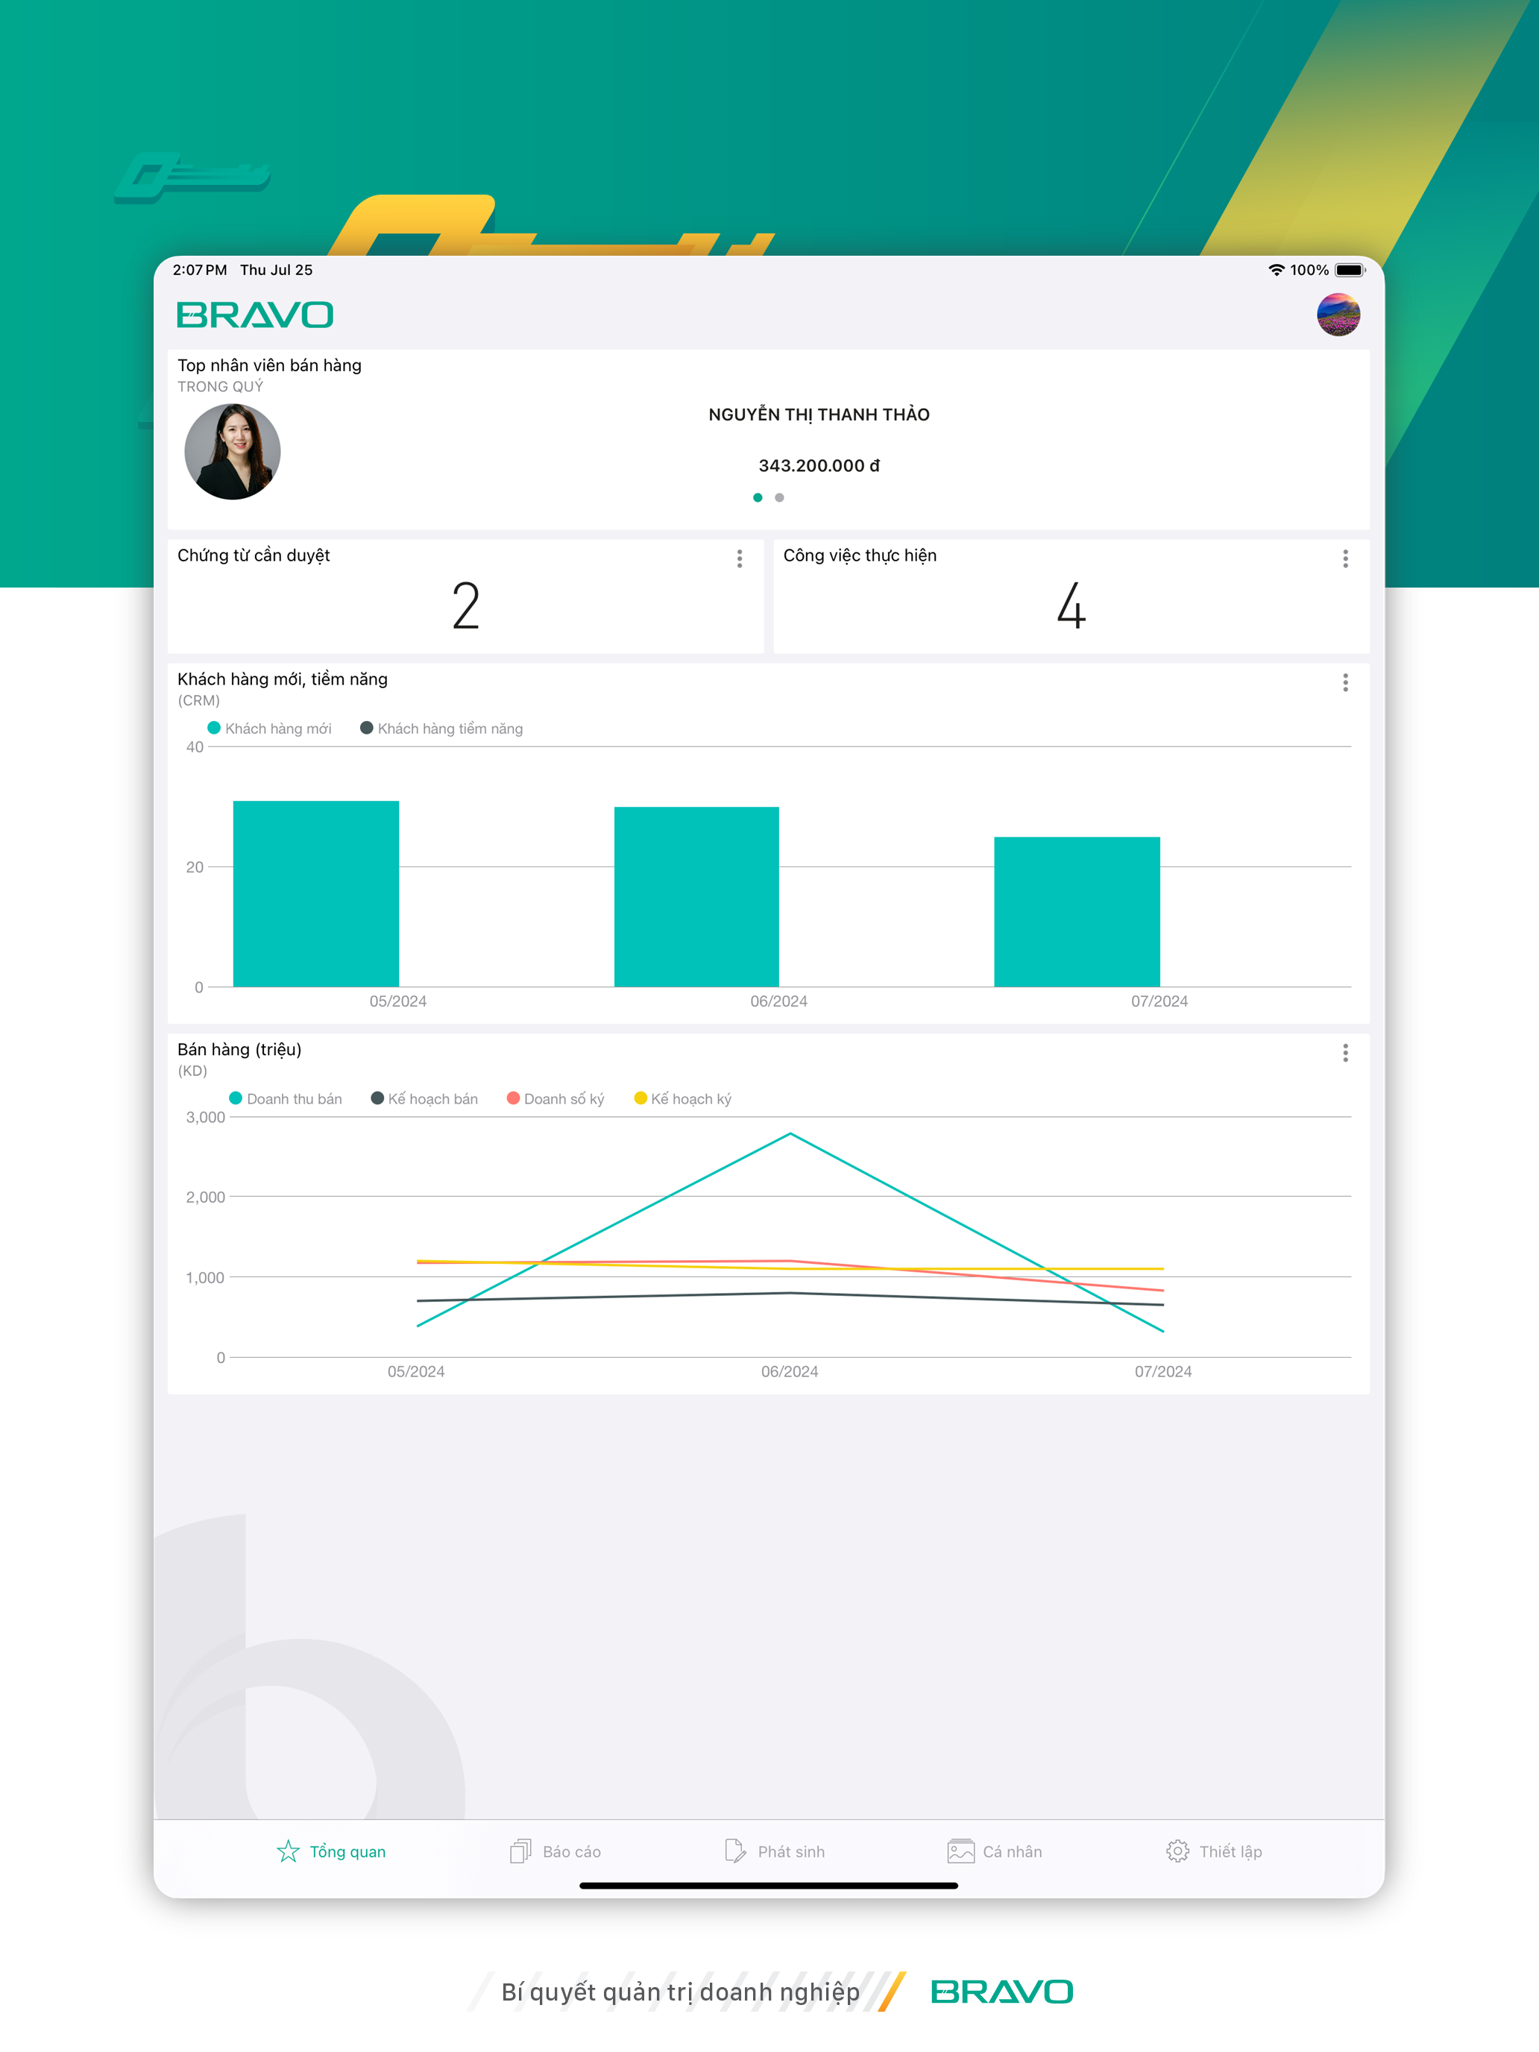Click the BRAVO logo in app header
1539x2052 pixels.
[x=255, y=315]
